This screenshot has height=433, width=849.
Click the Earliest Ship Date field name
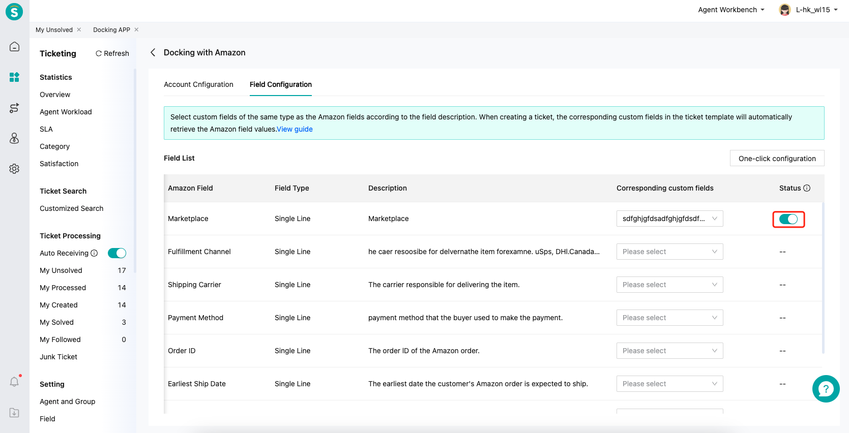197,384
